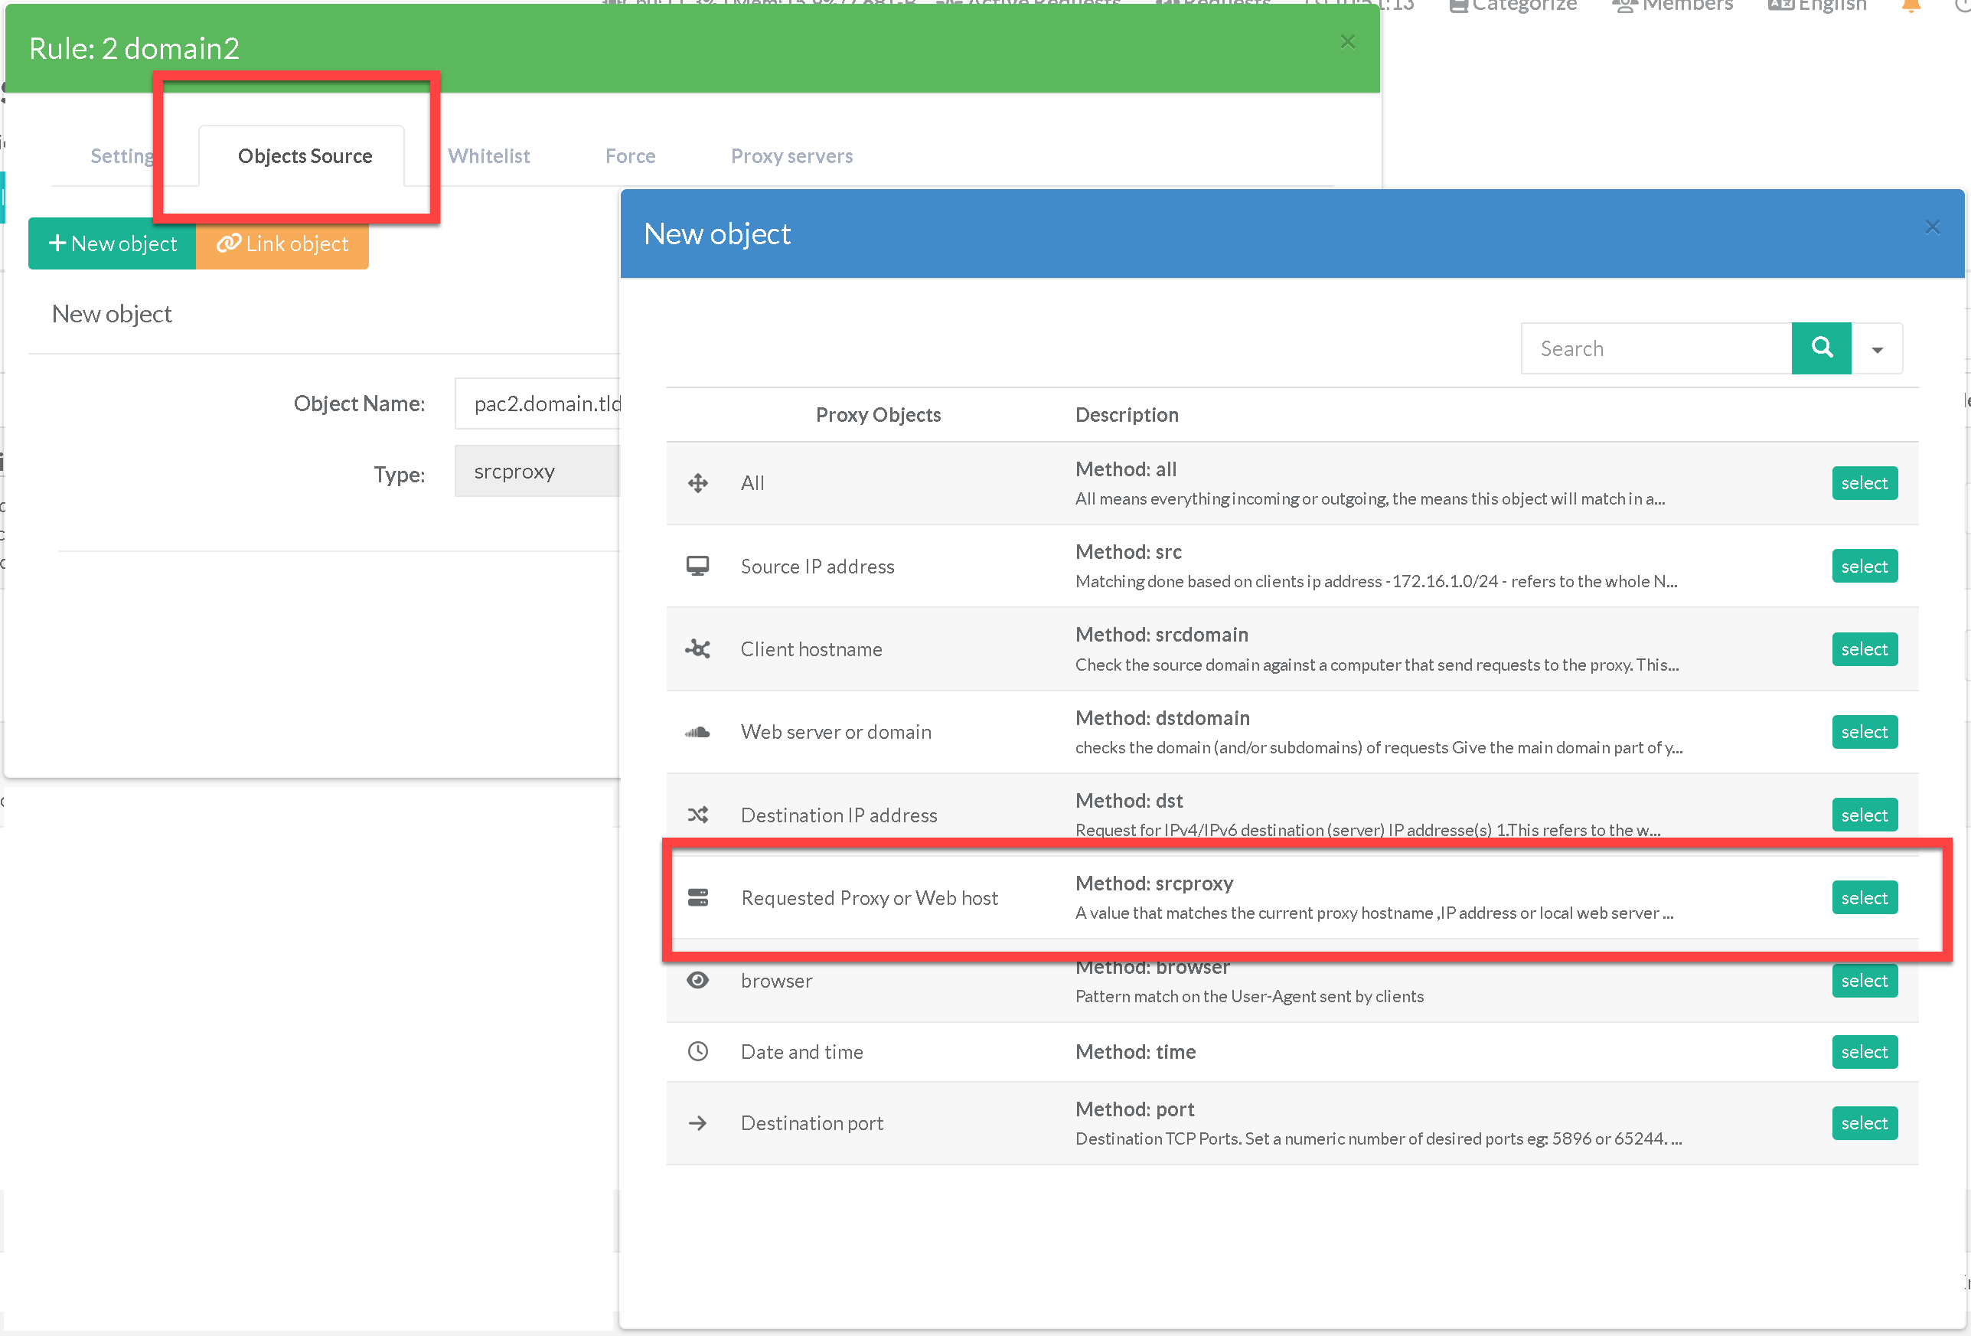
Task: Click the eye icon beside browser
Action: [697, 981]
